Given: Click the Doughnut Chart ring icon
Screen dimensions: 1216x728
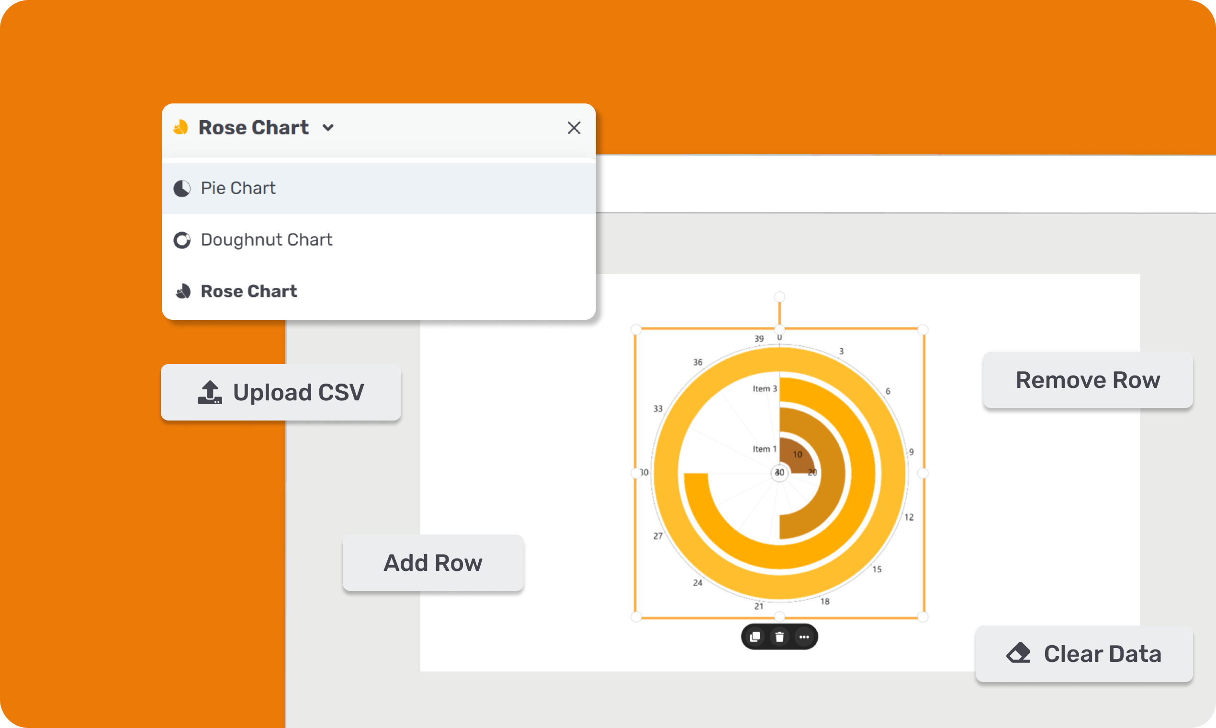Looking at the screenshot, I should 182,240.
